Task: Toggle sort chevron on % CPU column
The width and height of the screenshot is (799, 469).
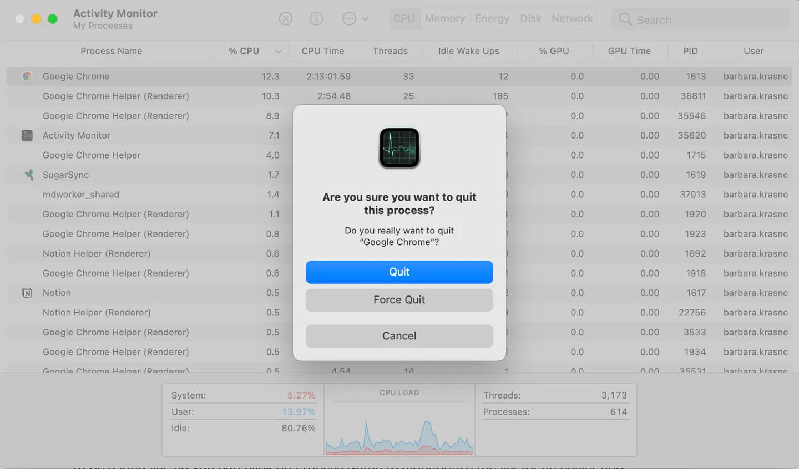Action: click(278, 52)
